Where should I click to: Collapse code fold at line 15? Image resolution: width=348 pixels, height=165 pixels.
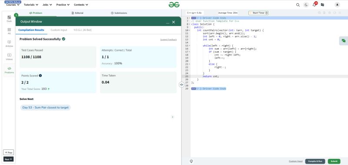189,46
